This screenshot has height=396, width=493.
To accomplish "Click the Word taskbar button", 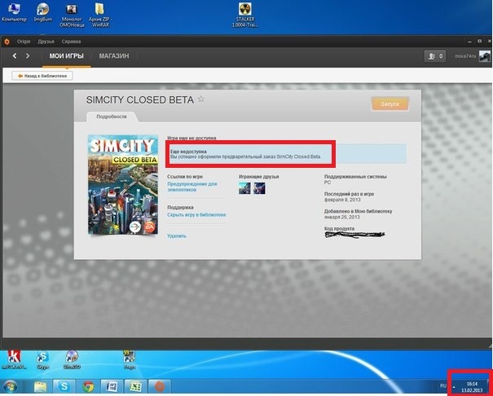I will tap(112, 386).
